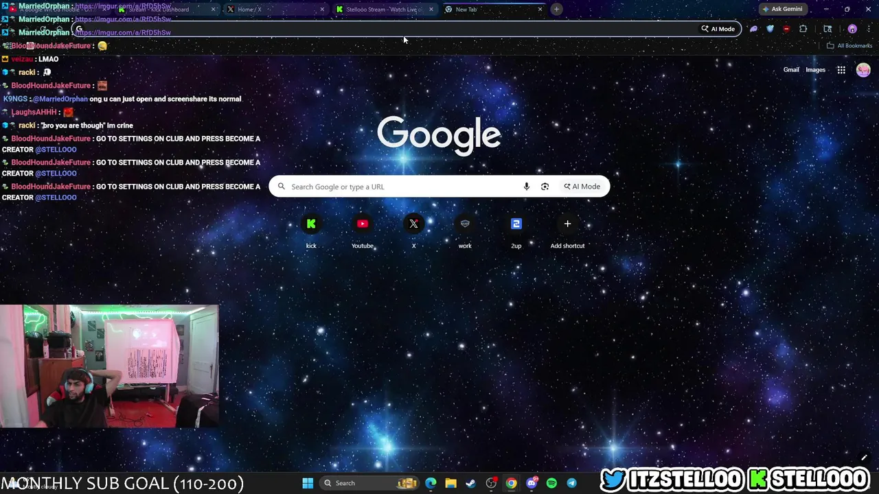879x494 pixels.
Task: Close the Stellooo Stream tab
Action: pyautogui.click(x=431, y=9)
